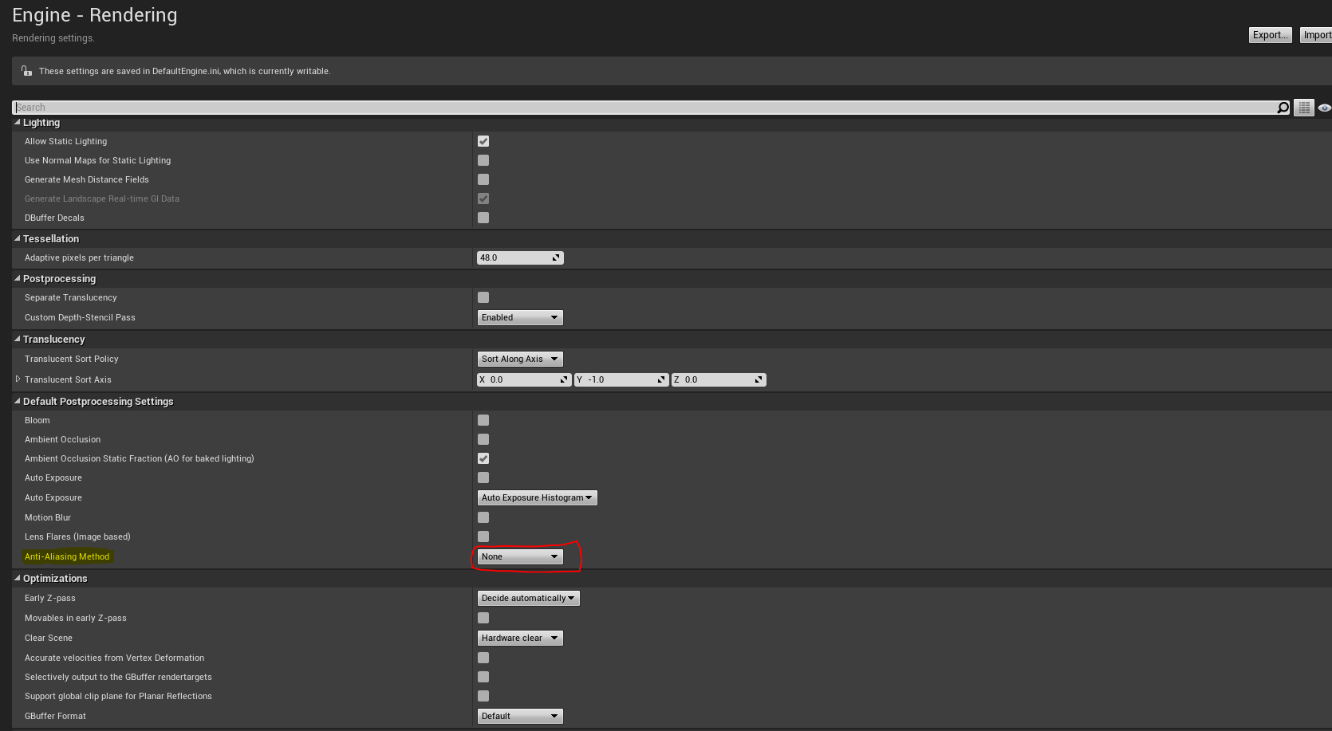Open the view options grid icon
Viewport: 1332px width, 731px height.
click(1304, 108)
